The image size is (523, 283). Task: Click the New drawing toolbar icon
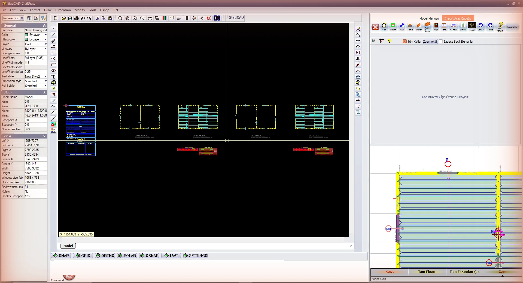click(56, 18)
